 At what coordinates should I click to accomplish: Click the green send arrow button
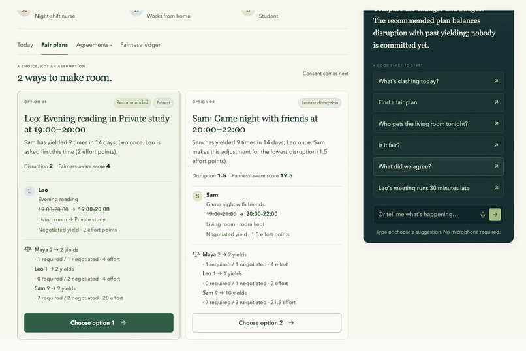[495, 215]
